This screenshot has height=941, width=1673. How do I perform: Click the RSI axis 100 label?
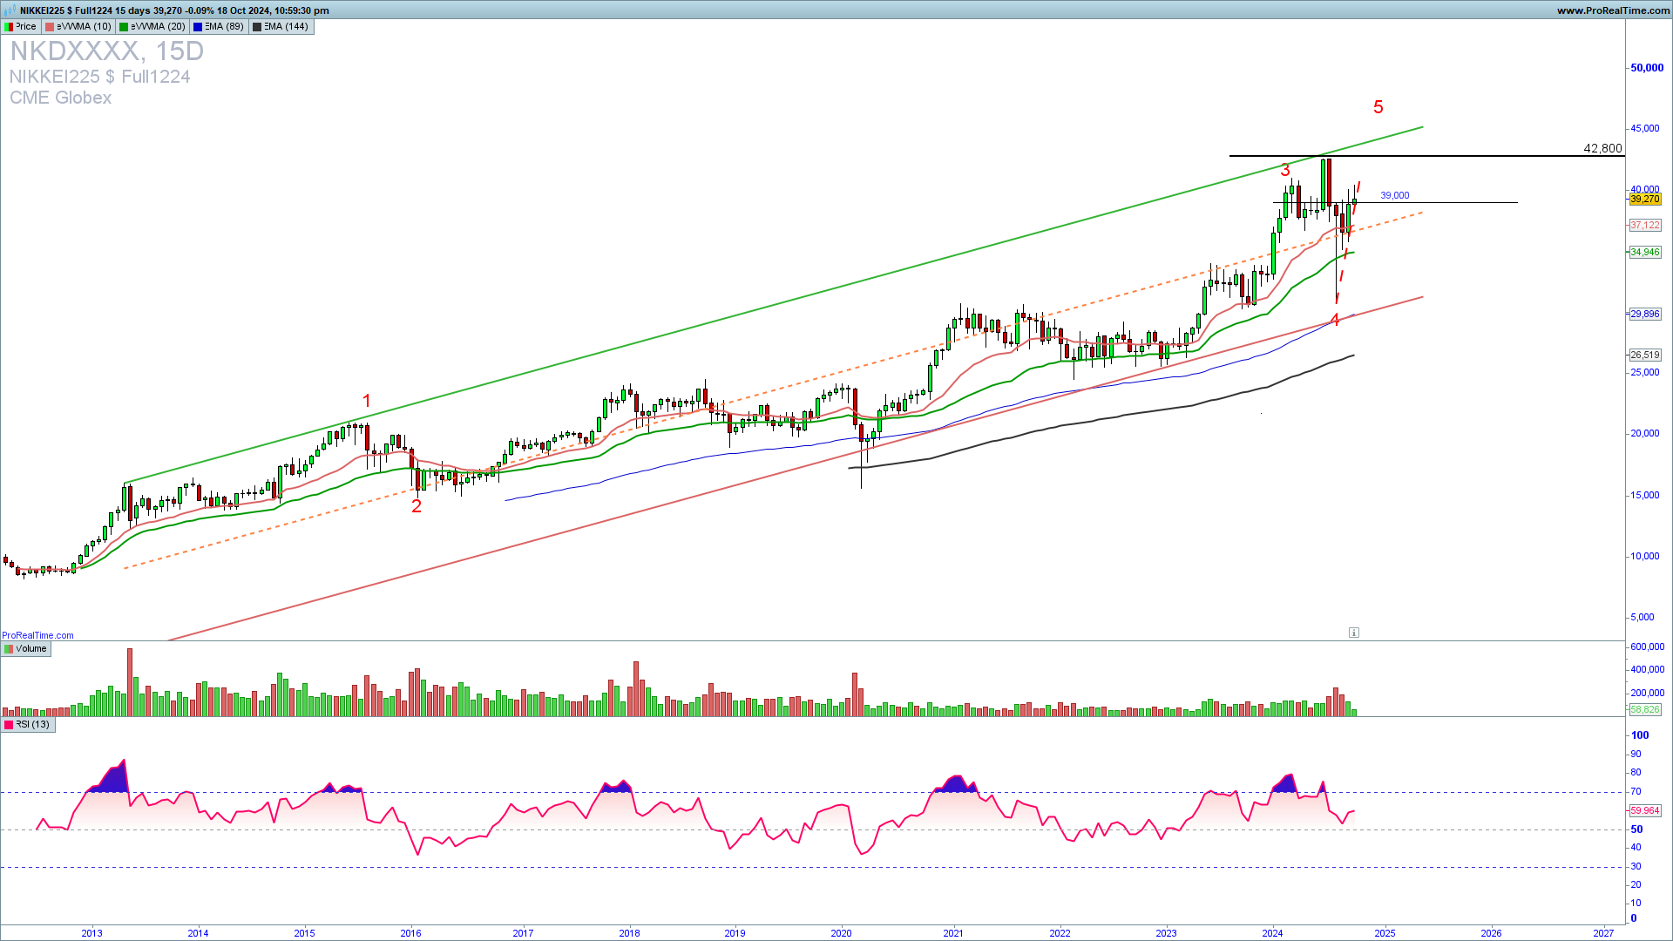point(1640,735)
